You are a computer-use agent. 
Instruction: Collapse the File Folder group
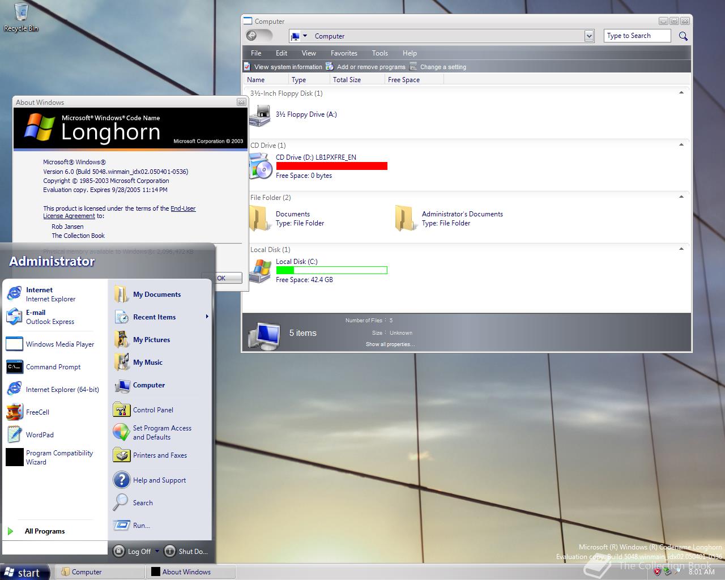[681, 197]
